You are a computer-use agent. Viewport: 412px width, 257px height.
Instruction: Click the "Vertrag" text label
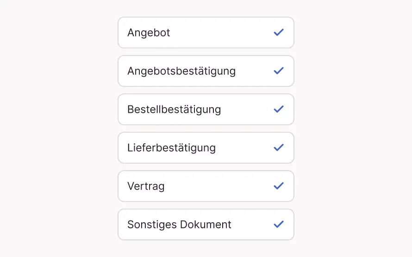click(x=146, y=186)
